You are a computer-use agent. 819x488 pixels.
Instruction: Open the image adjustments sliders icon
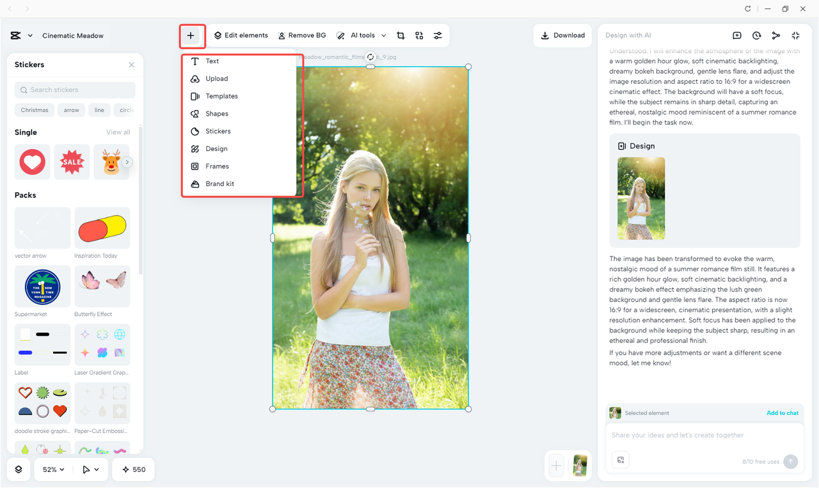[x=438, y=35]
